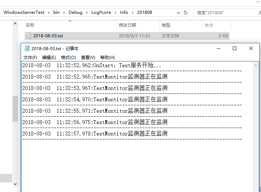Viewport: 261px width, 192px height.
Task: Expand chevron after LogPcore breadcrumb
Action: click(x=115, y=12)
